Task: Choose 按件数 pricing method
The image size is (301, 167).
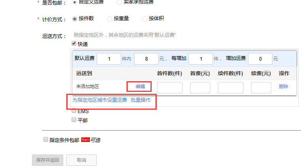Action: click(x=74, y=19)
